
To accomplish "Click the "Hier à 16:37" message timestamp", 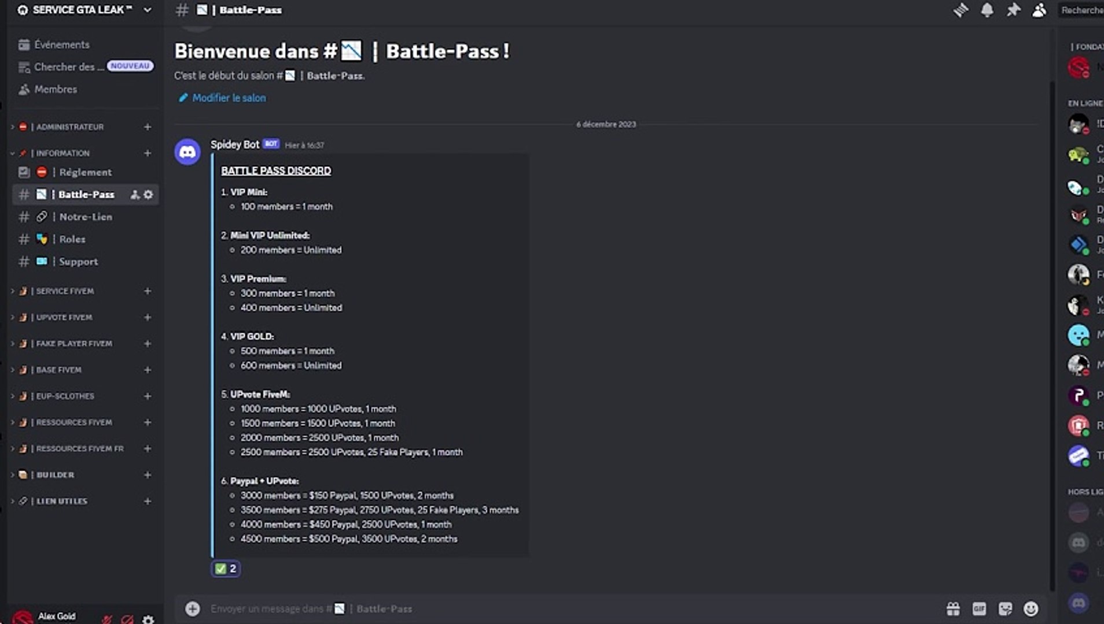I will pos(304,146).
